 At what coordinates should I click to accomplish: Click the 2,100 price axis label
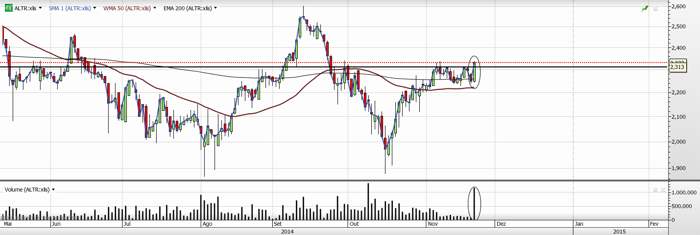pyautogui.click(x=677, y=117)
